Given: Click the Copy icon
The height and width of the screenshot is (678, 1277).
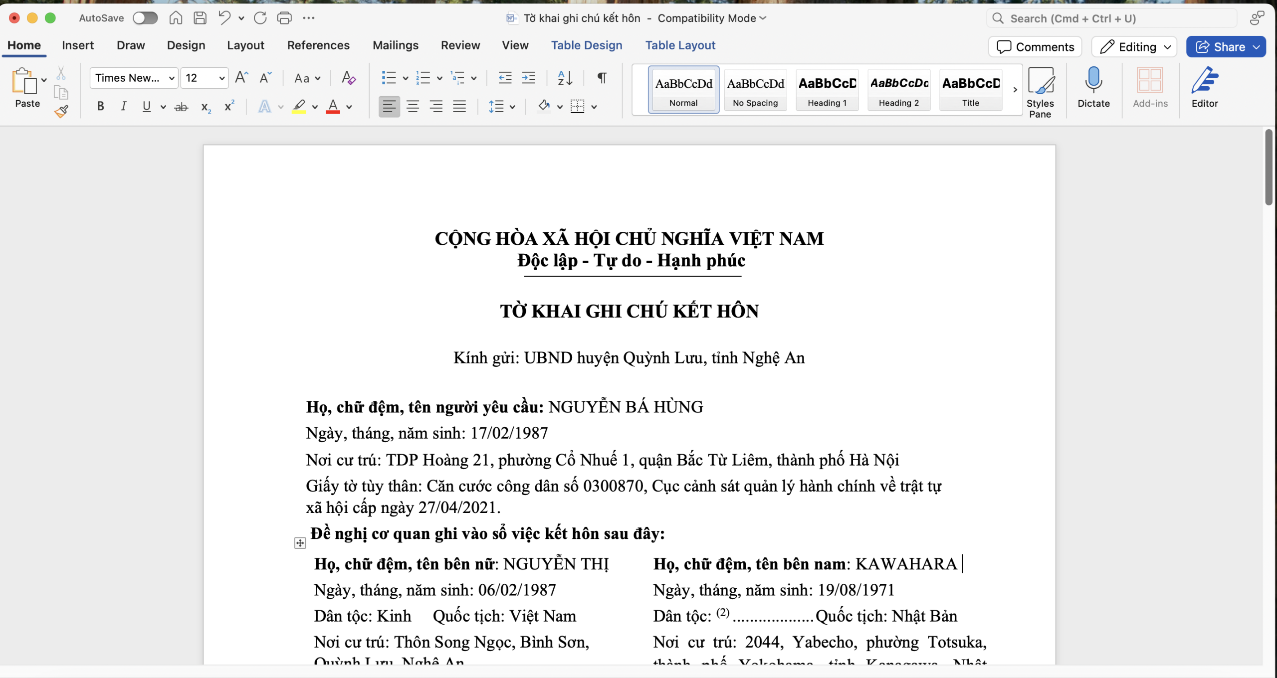Looking at the screenshot, I should 61,93.
